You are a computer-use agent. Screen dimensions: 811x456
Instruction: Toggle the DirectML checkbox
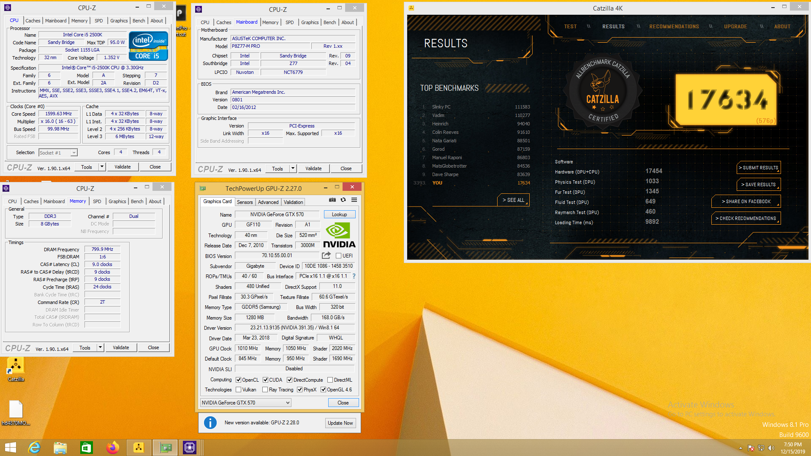point(330,380)
